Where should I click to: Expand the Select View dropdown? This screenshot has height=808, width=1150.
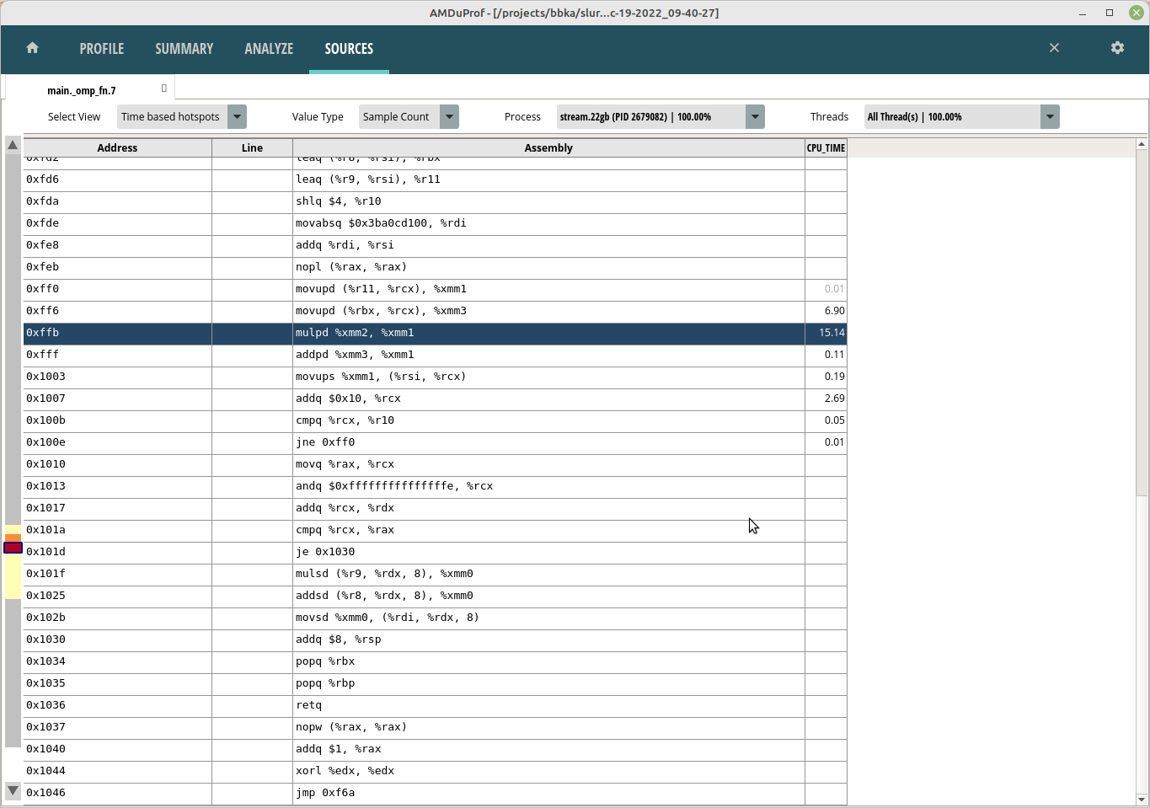237,117
